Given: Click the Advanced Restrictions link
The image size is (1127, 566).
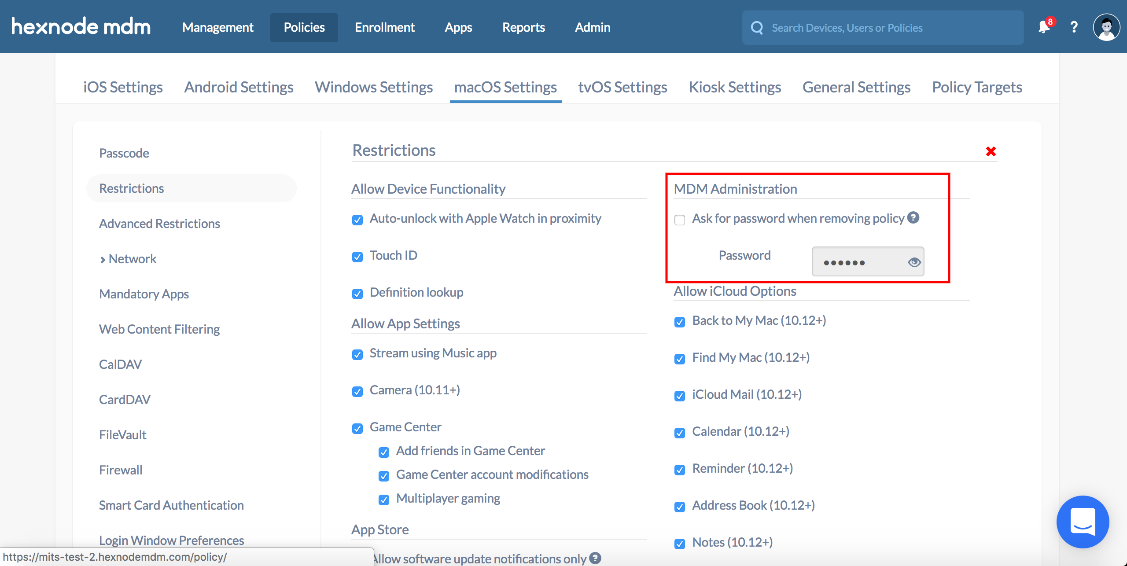Looking at the screenshot, I should click(x=160, y=223).
